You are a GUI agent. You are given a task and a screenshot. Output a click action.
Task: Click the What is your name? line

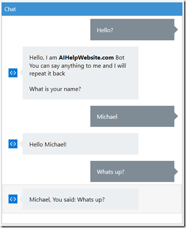point(55,89)
